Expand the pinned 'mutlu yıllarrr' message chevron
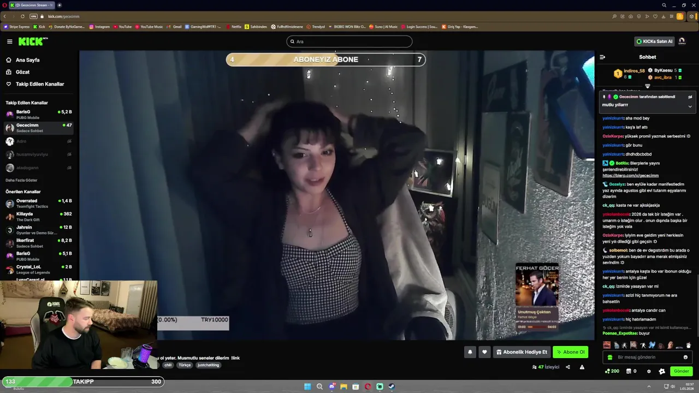Screen dimensions: 699x393 coord(690,106)
